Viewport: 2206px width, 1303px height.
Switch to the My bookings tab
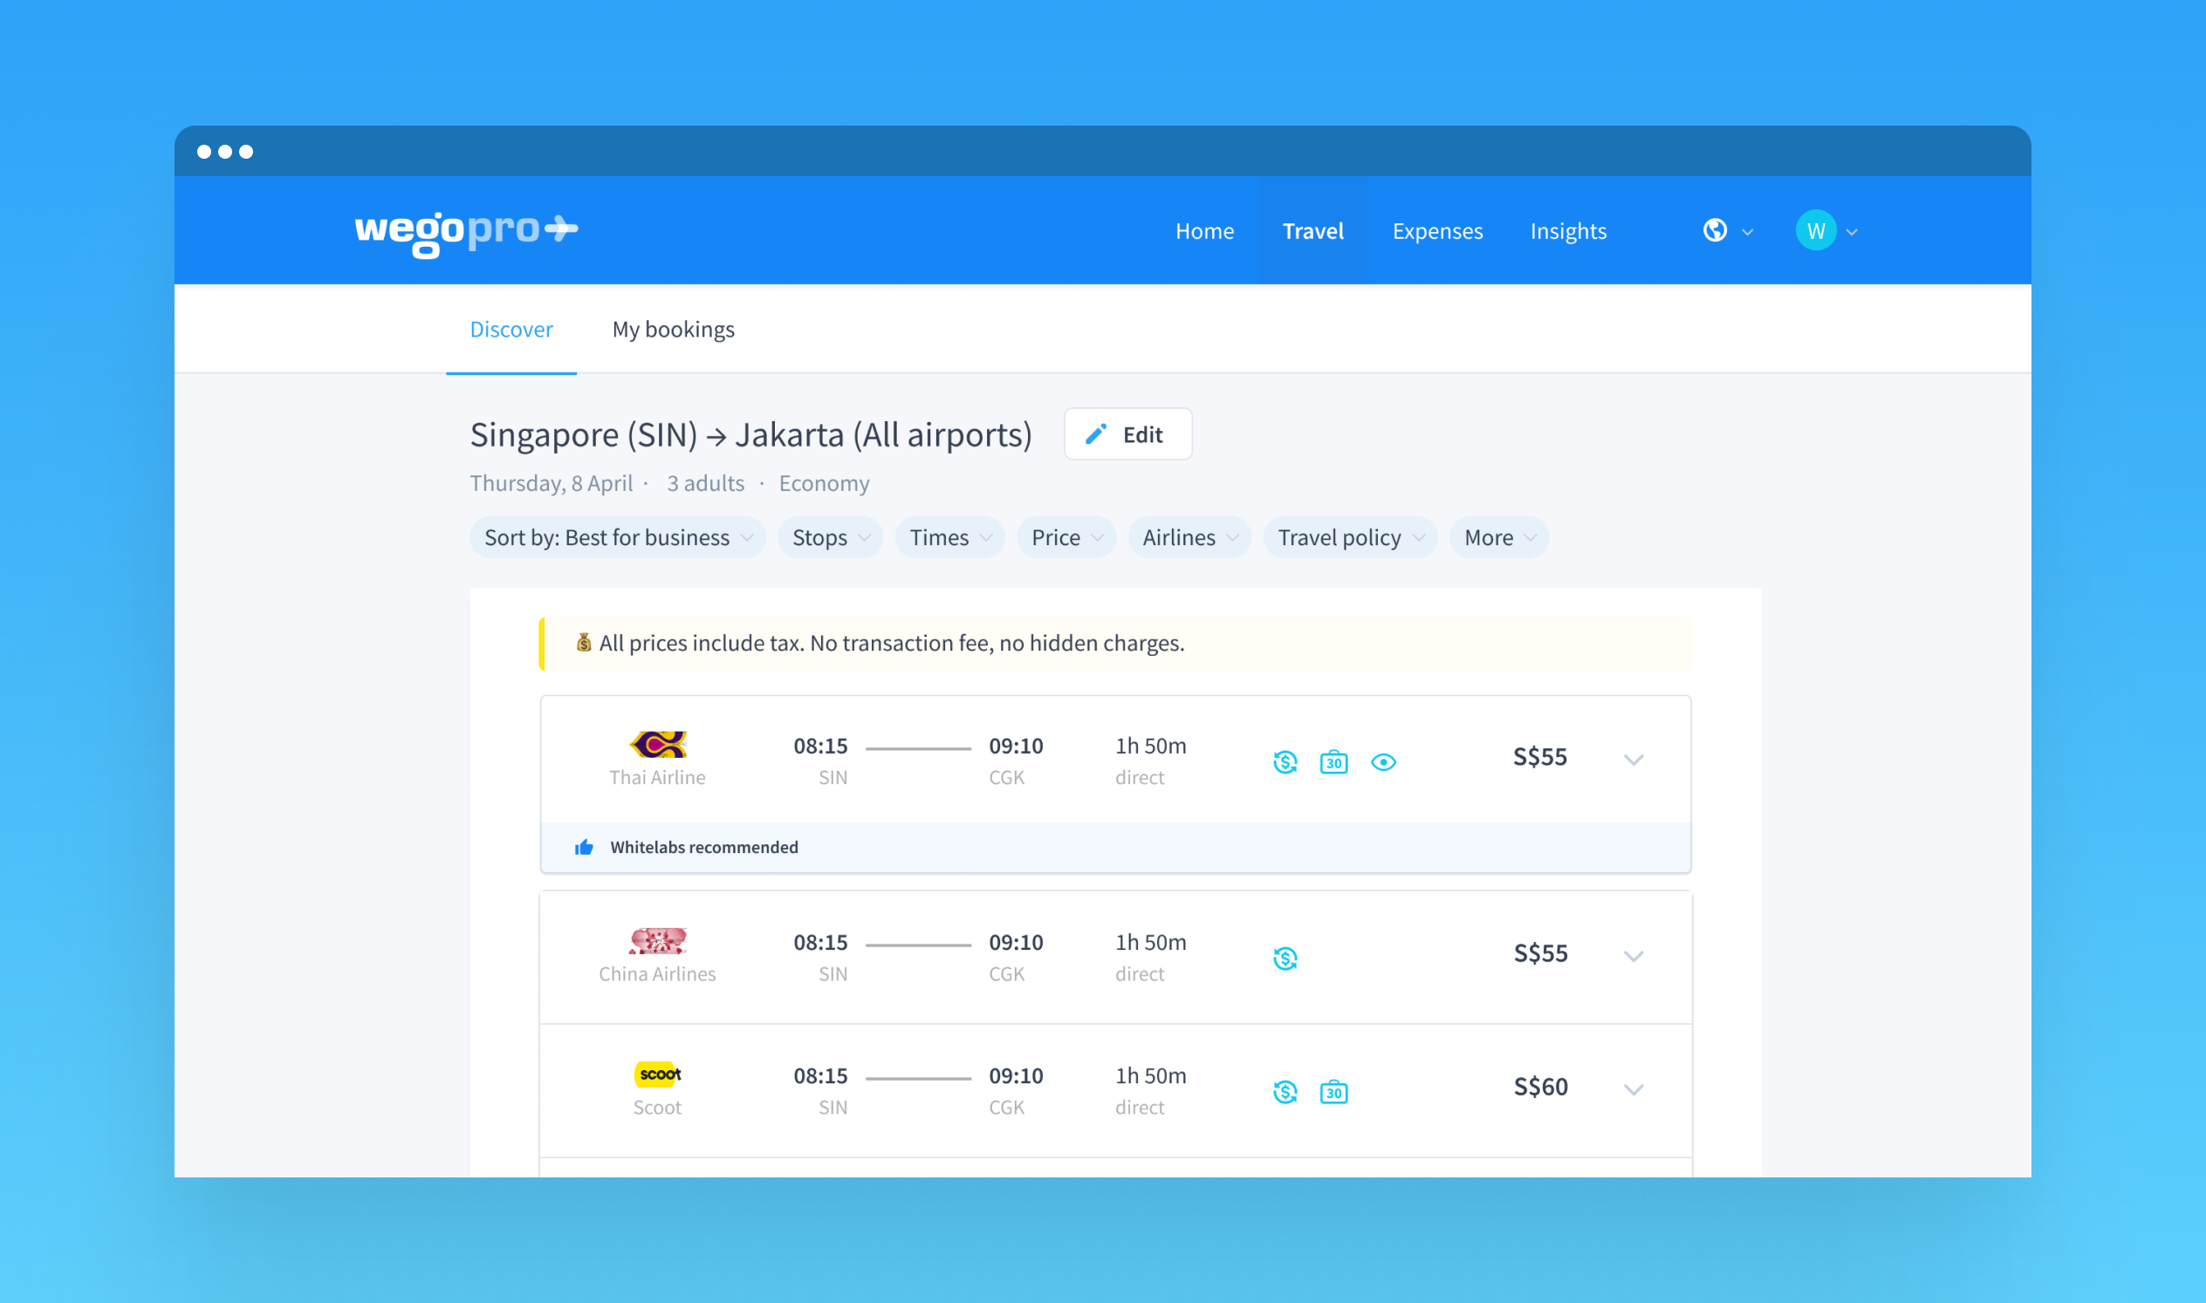click(673, 330)
